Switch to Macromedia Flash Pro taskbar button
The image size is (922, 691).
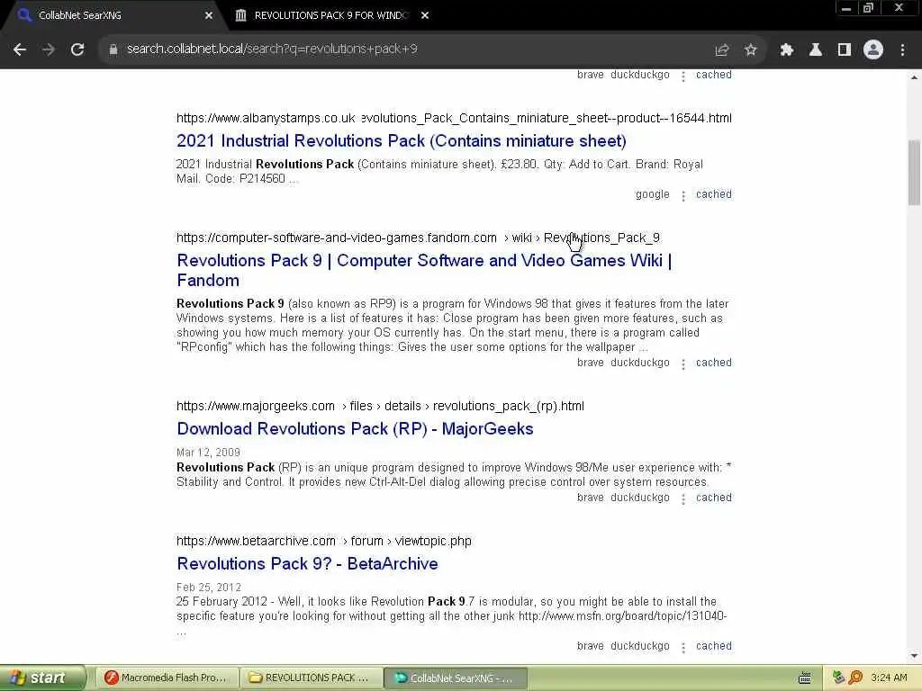coord(166,678)
